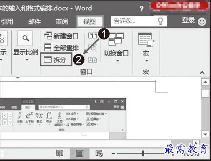The height and width of the screenshot is (161, 211).
Task: Adjust the zoom slider handle
Action: pyautogui.click(x=143, y=153)
